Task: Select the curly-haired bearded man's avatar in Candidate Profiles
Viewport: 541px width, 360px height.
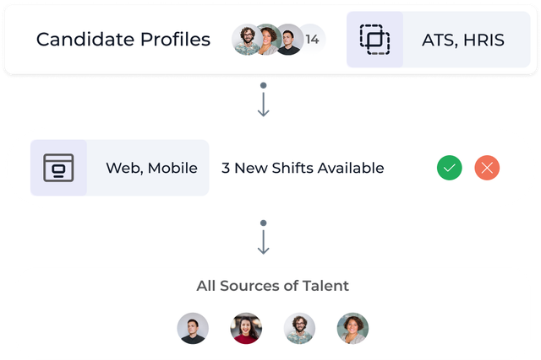Action: click(247, 40)
